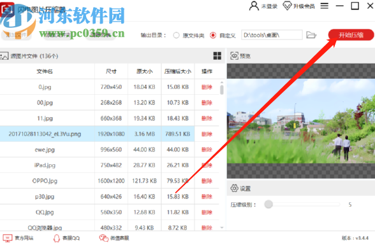The height and width of the screenshot is (243, 375).
Task: Click the 3.16 MB original size cell
Action: click(144, 134)
